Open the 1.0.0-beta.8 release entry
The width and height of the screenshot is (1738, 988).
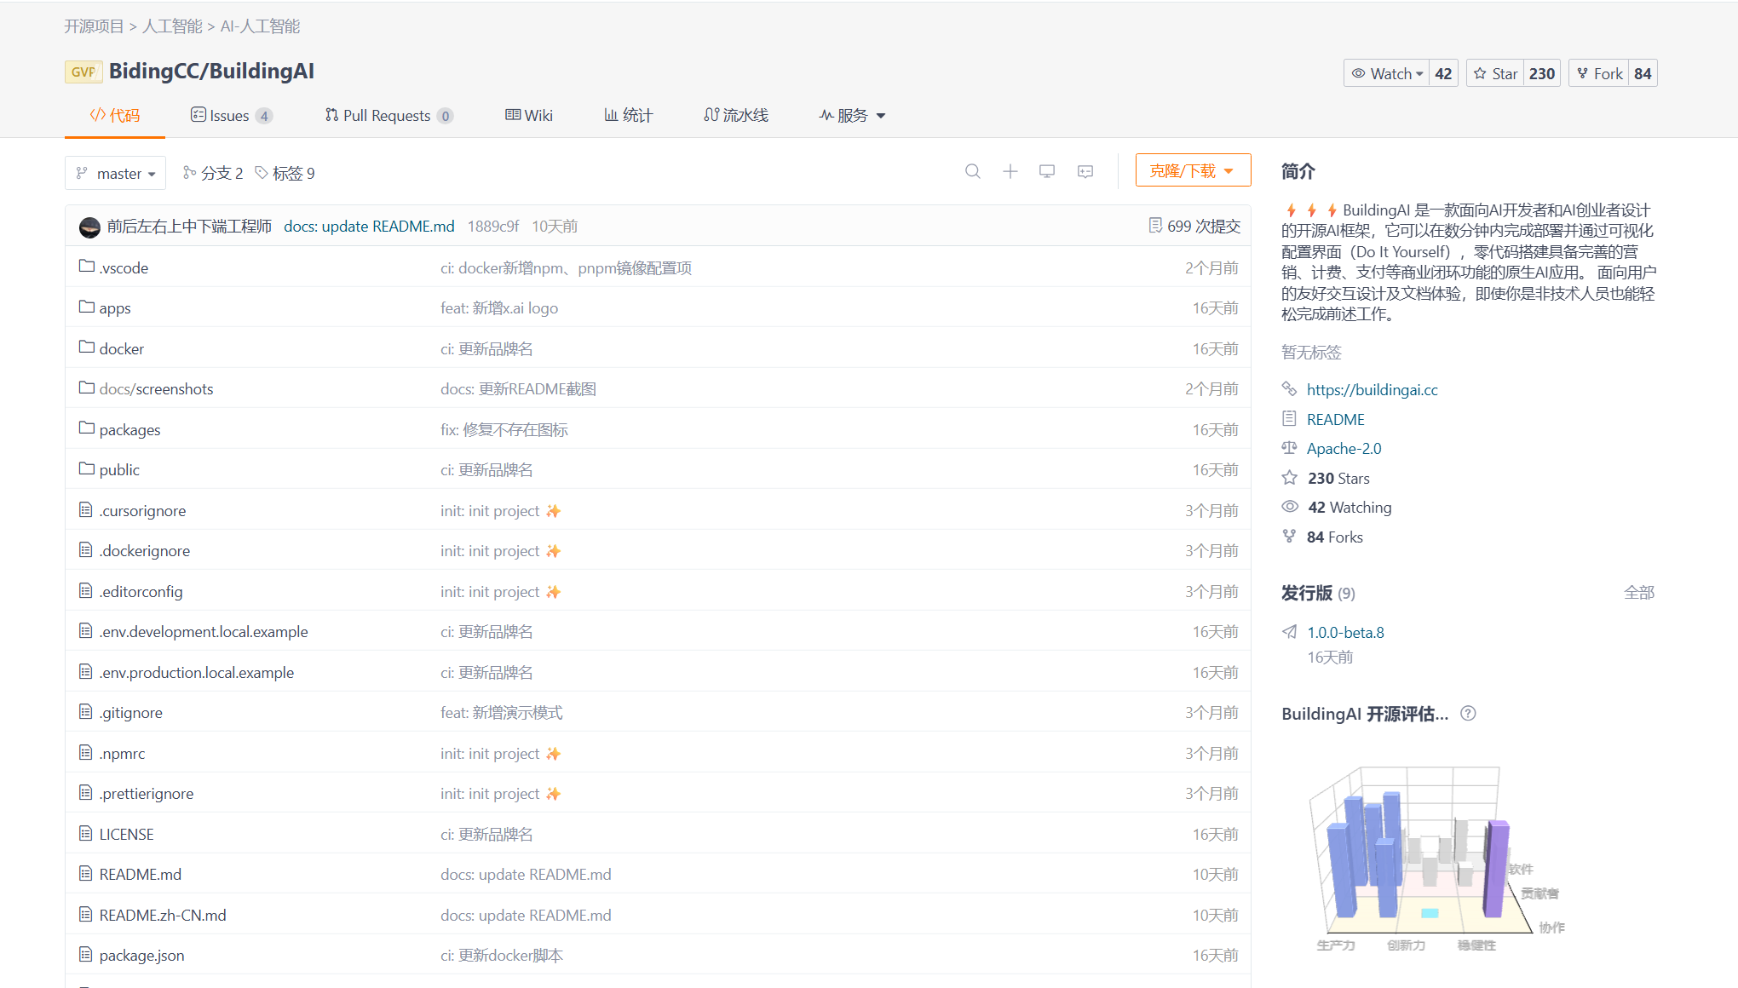1345,632
